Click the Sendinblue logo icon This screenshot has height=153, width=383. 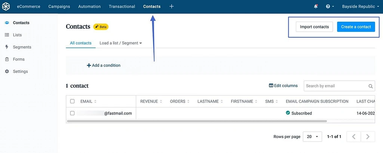pos(6,7)
